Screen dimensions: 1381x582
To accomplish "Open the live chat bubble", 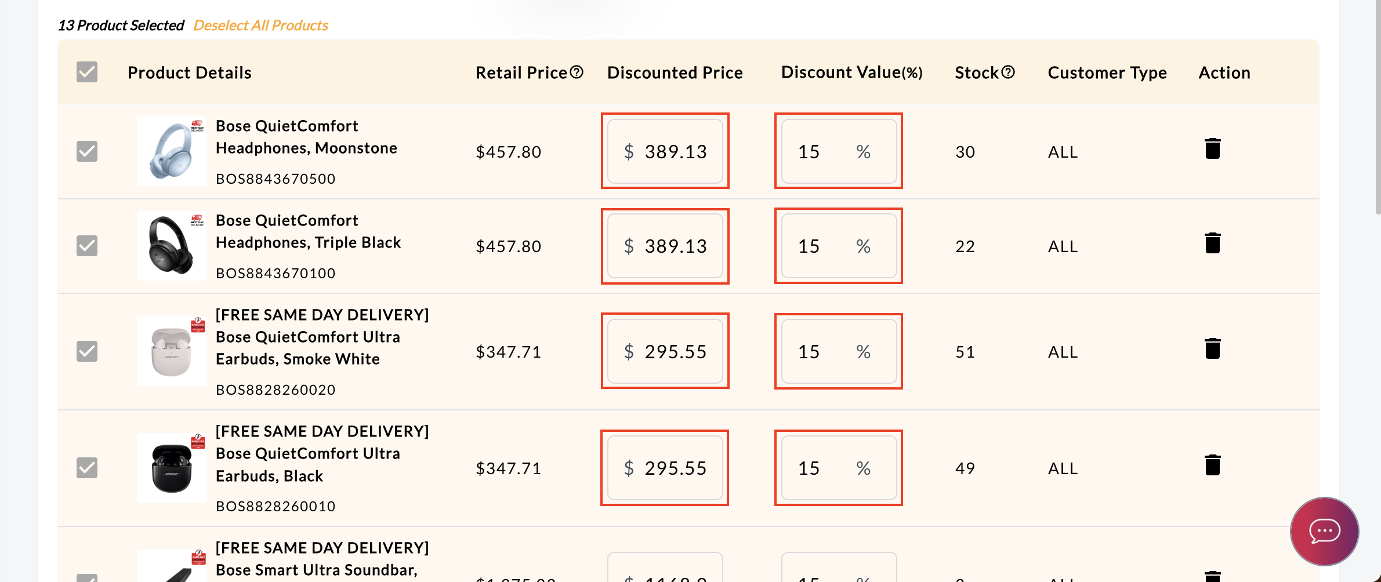I will tap(1324, 531).
